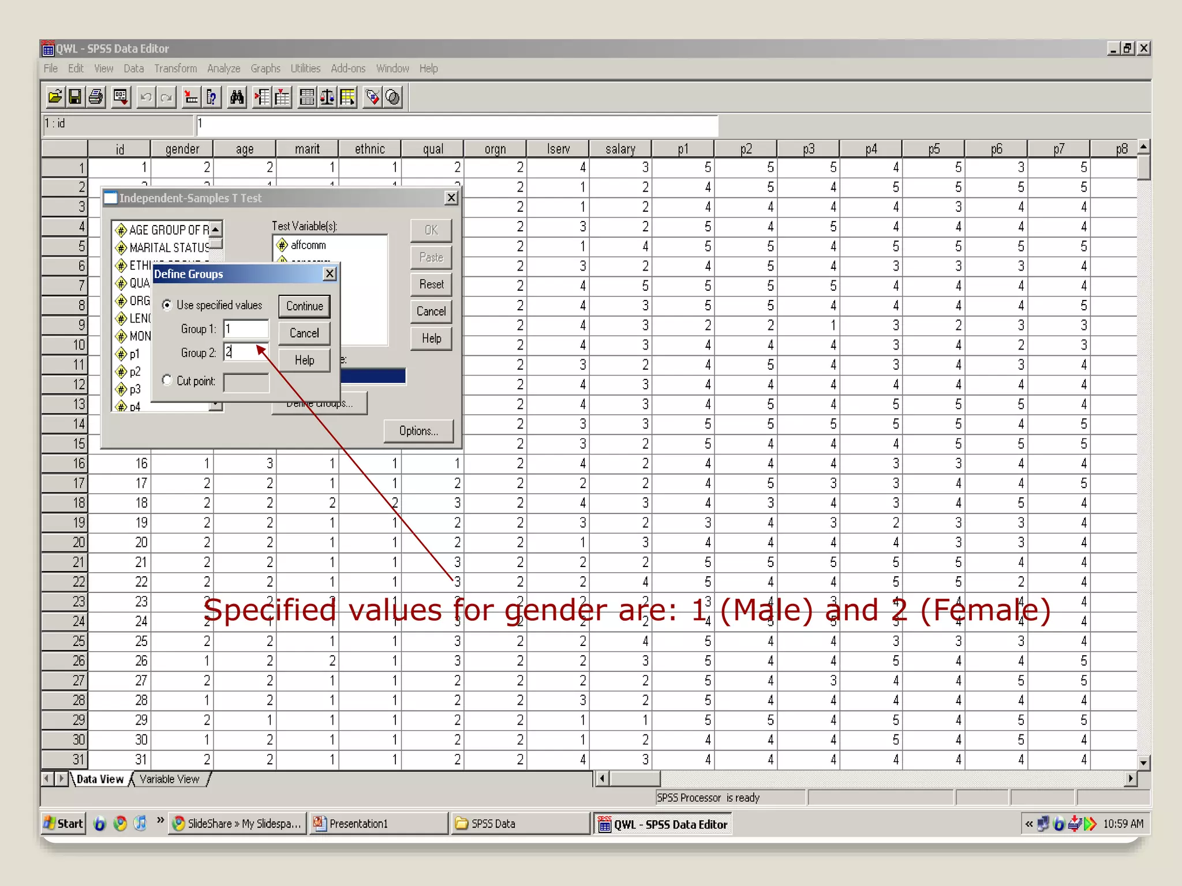
Task: Open the Transform menu
Action: (175, 68)
